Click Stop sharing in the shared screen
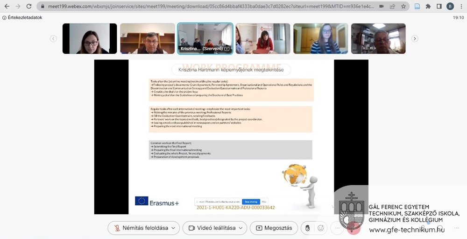Viewport: 467px width, 239px height. tap(251, 202)
